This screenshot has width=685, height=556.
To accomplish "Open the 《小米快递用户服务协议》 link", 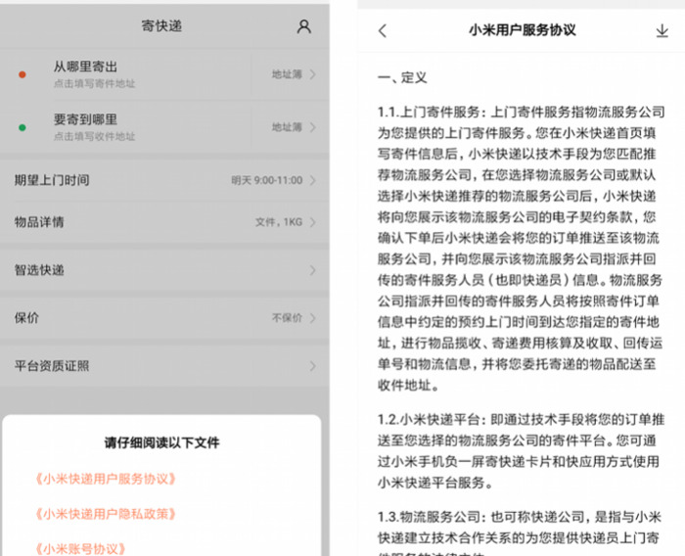I will click(106, 479).
